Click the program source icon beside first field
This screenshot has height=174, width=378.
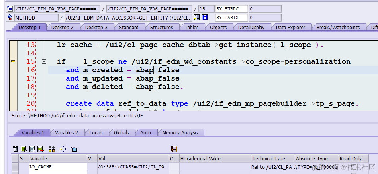point(10,9)
